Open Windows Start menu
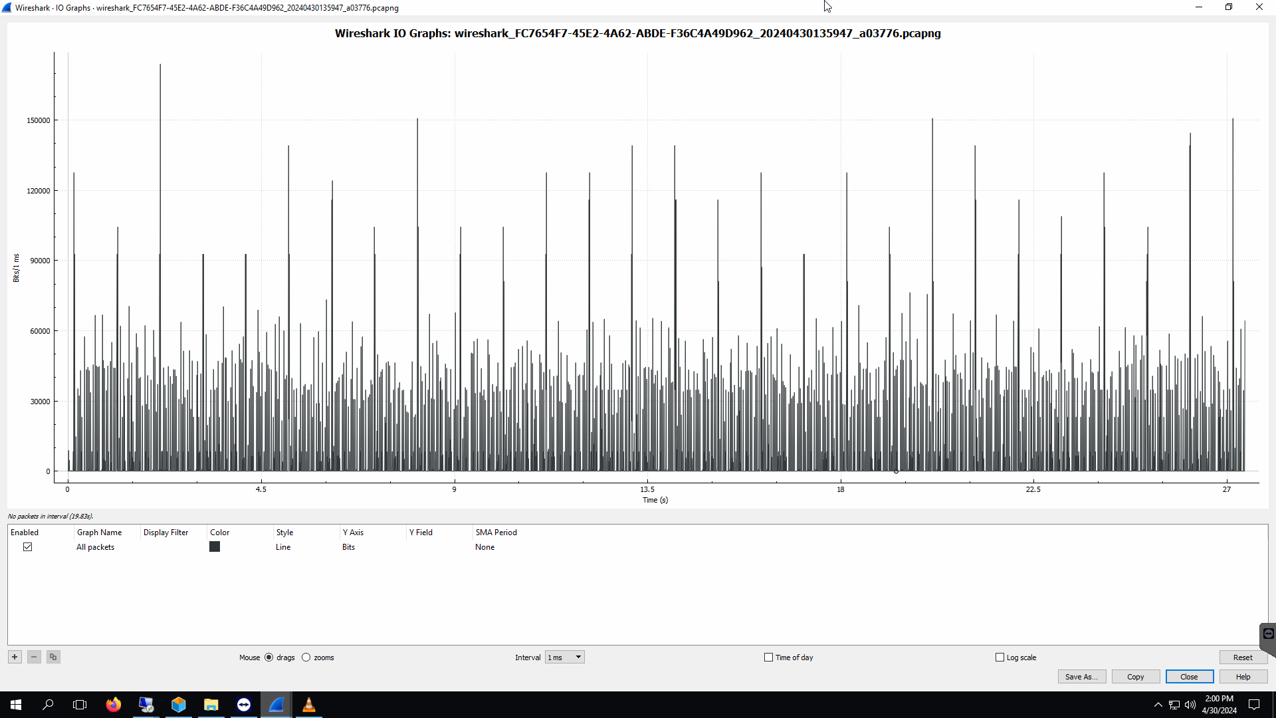This screenshot has width=1276, height=718. (x=16, y=705)
